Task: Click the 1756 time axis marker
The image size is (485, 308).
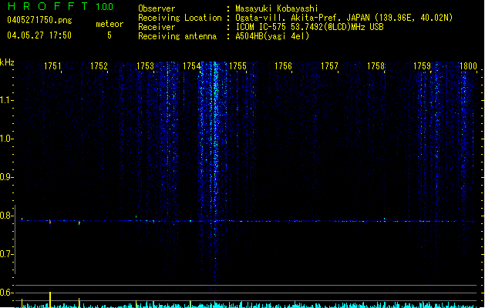Action: (283, 66)
